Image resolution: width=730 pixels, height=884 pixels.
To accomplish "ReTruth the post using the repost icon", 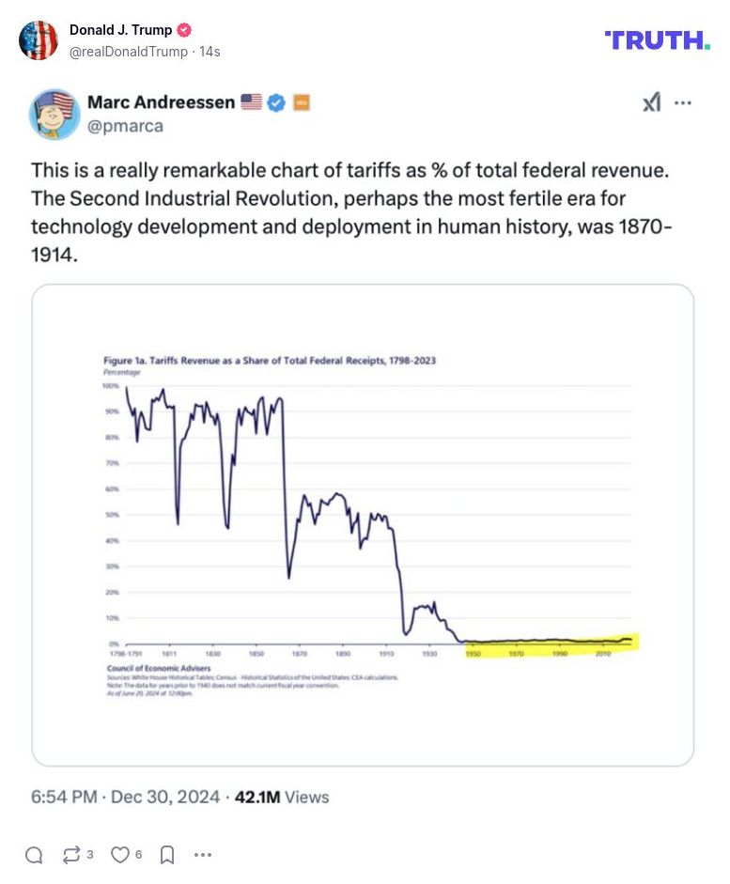I will click(x=71, y=855).
